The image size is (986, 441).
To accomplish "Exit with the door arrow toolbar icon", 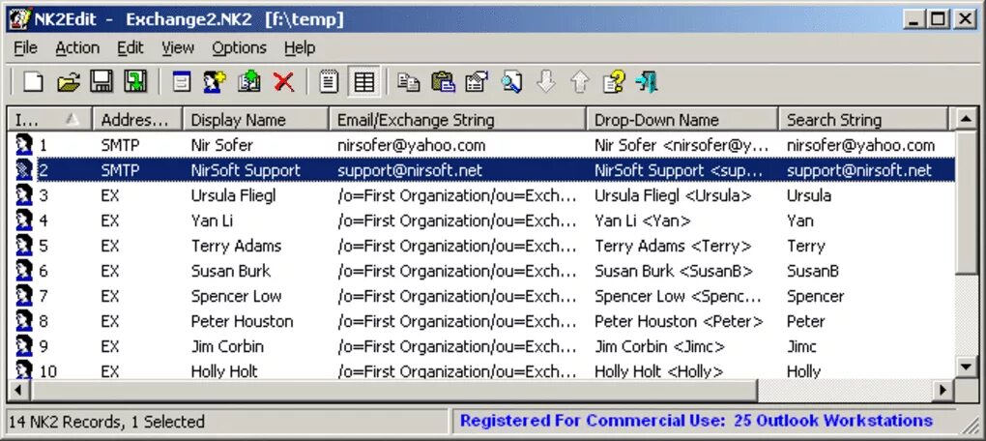I will click(647, 82).
